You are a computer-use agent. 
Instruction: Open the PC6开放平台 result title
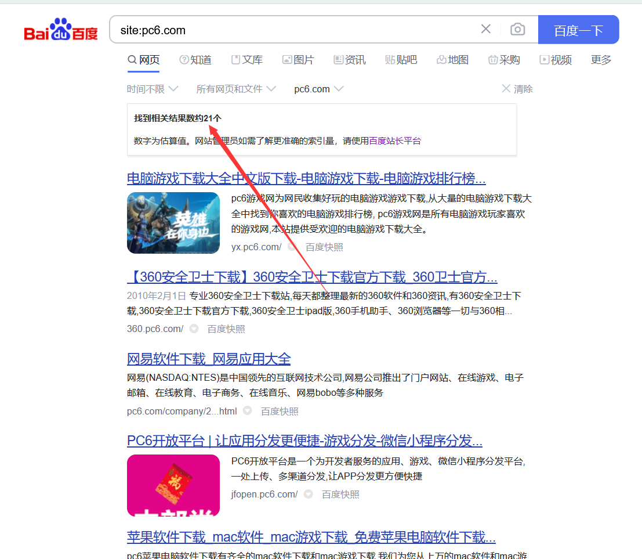coord(304,441)
